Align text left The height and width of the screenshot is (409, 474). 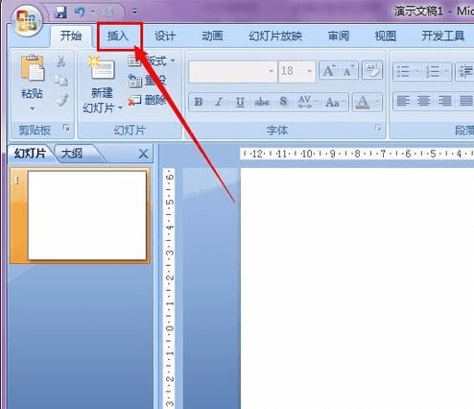point(403,101)
